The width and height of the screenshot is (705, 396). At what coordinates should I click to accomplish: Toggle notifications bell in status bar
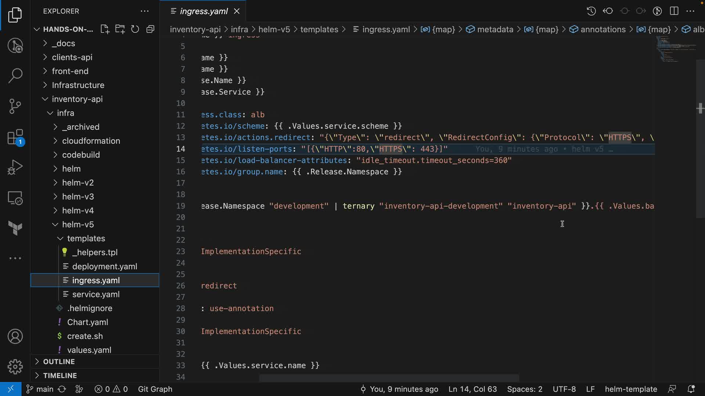click(691, 389)
